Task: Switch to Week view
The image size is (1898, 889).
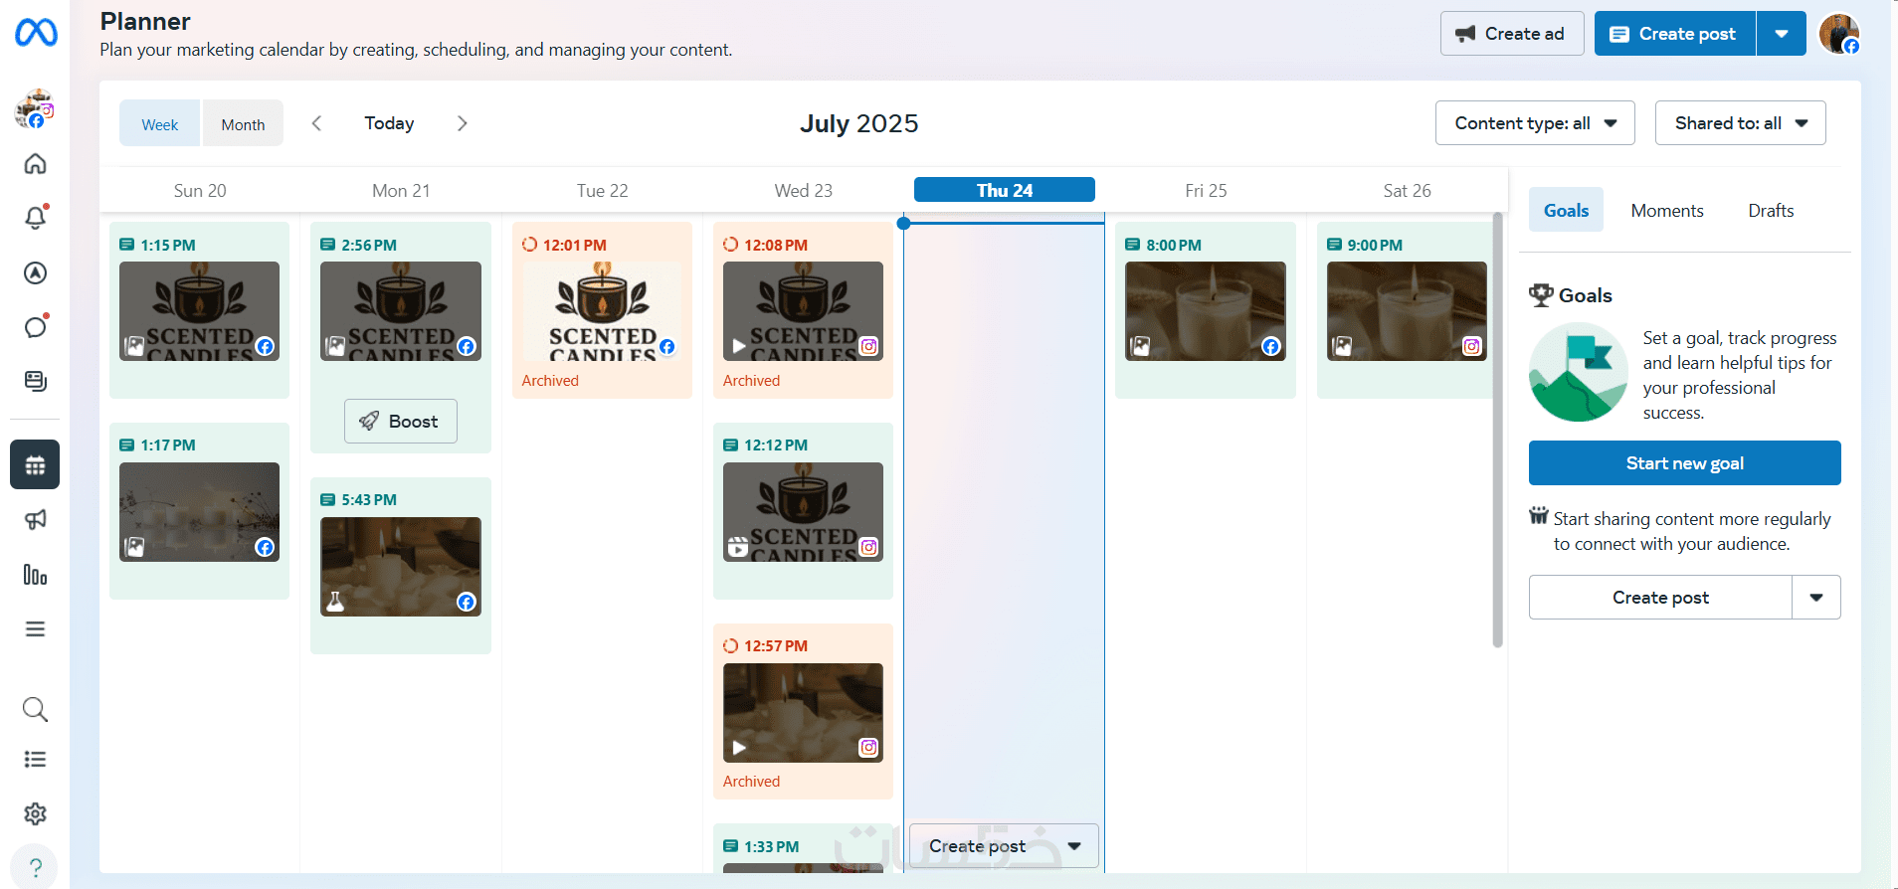Action: [160, 123]
